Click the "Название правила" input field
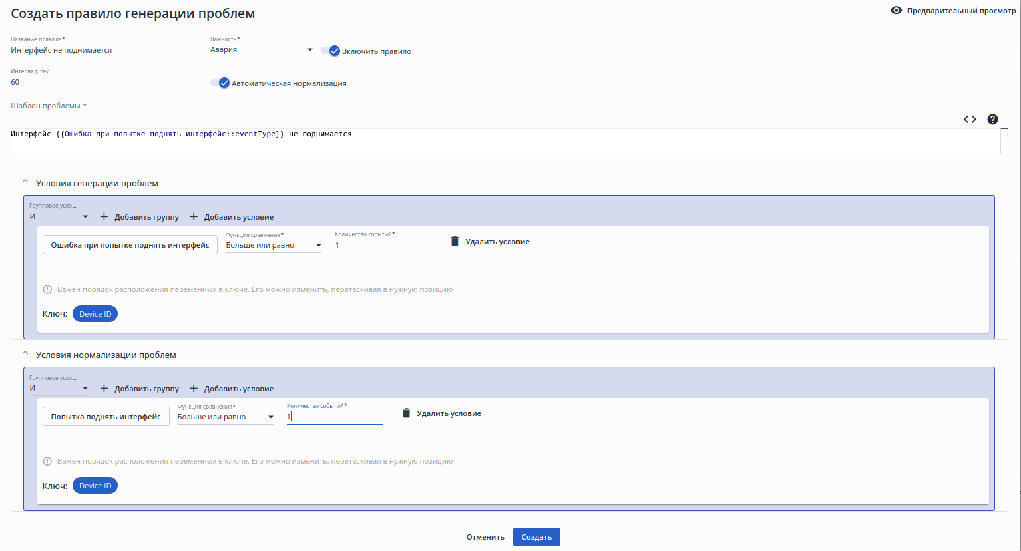The width and height of the screenshot is (1021, 551). (106, 51)
